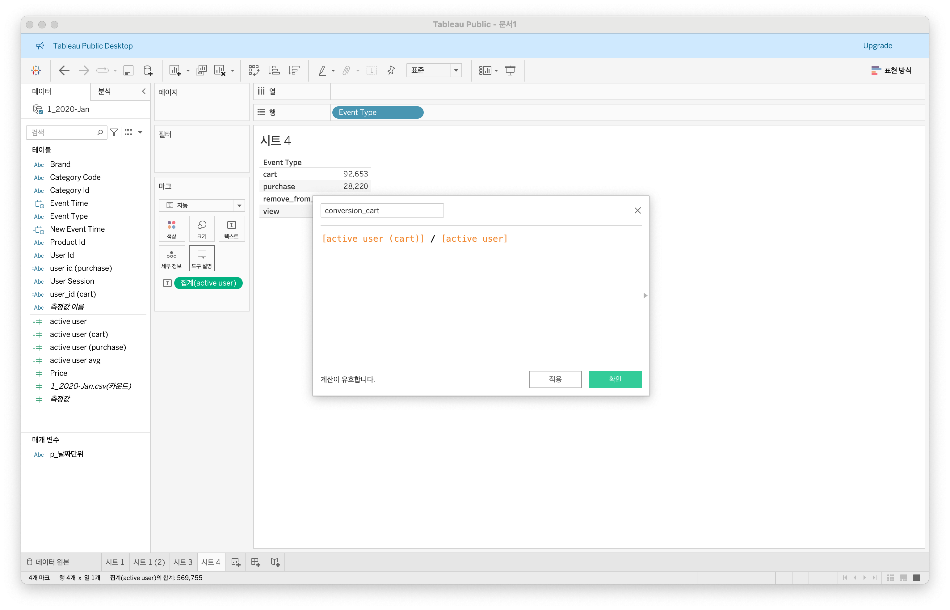Click the calculation name field conversion_cart

382,211
